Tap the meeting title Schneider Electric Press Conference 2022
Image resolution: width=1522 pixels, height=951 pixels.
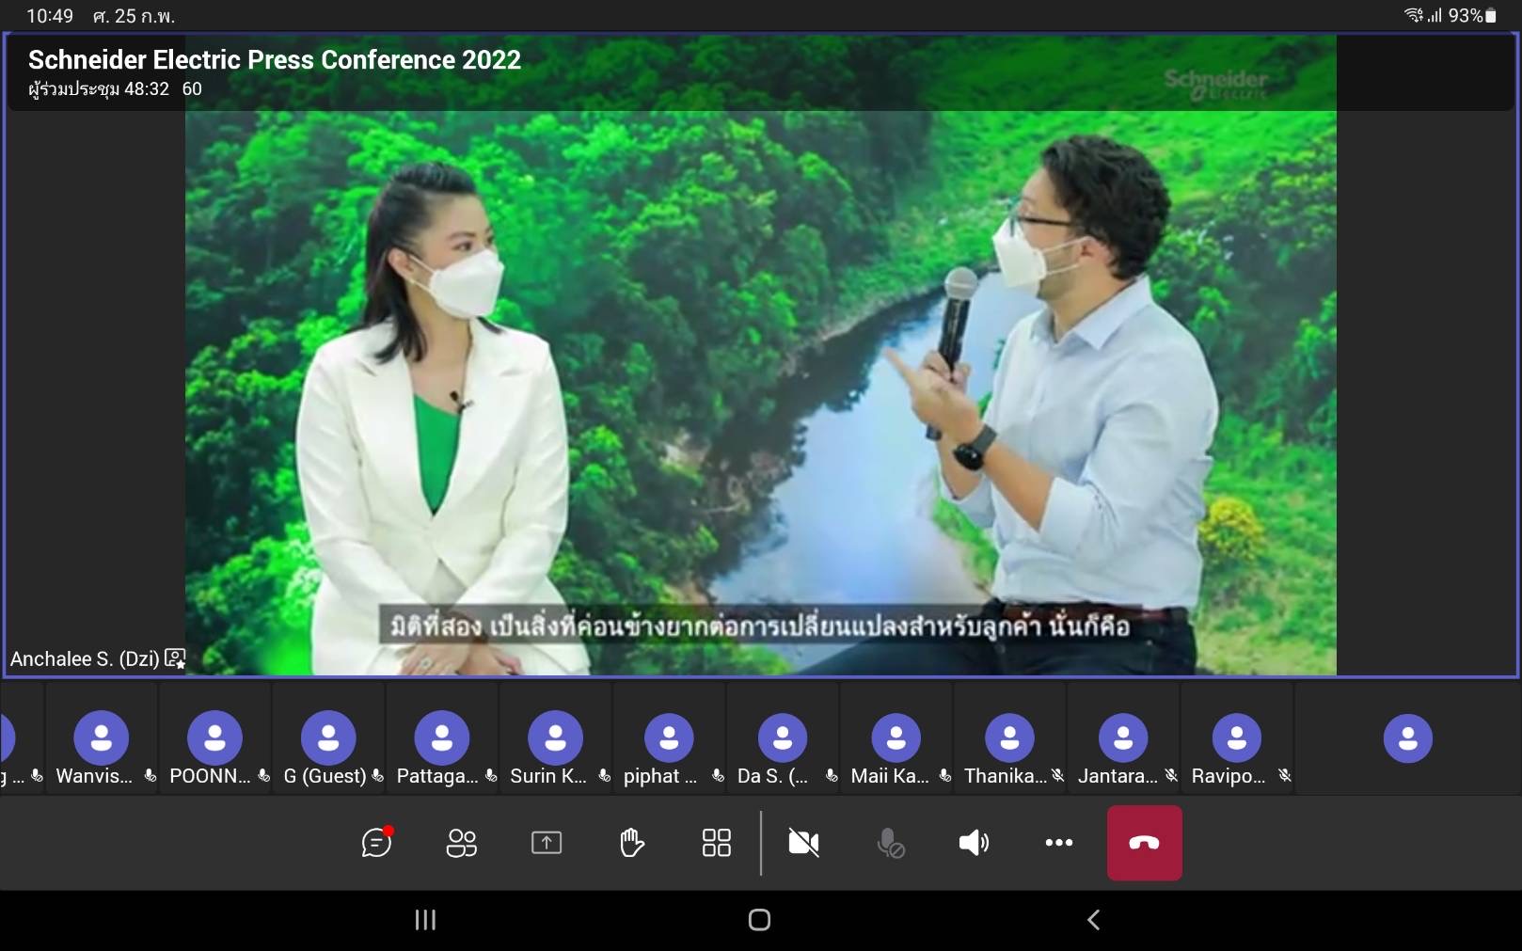click(274, 59)
